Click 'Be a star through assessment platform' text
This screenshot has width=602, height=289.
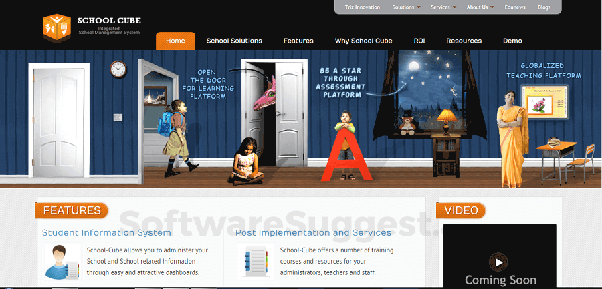(340, 82)
